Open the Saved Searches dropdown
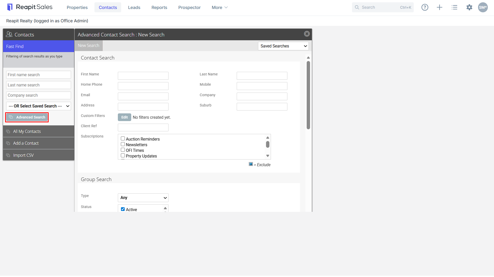494x277 pixels. [283, 46]
